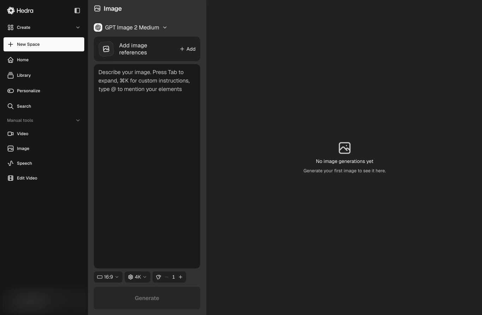
Task: Collapse sidebar with panel toggle icon
Action: [x=77, y=11]
